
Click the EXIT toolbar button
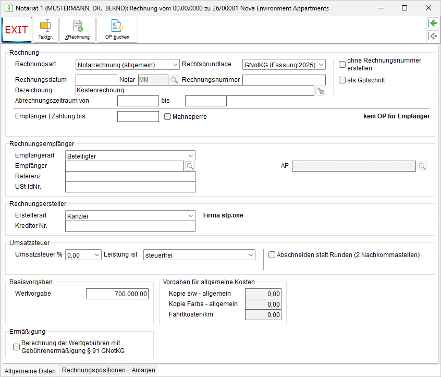17,30
